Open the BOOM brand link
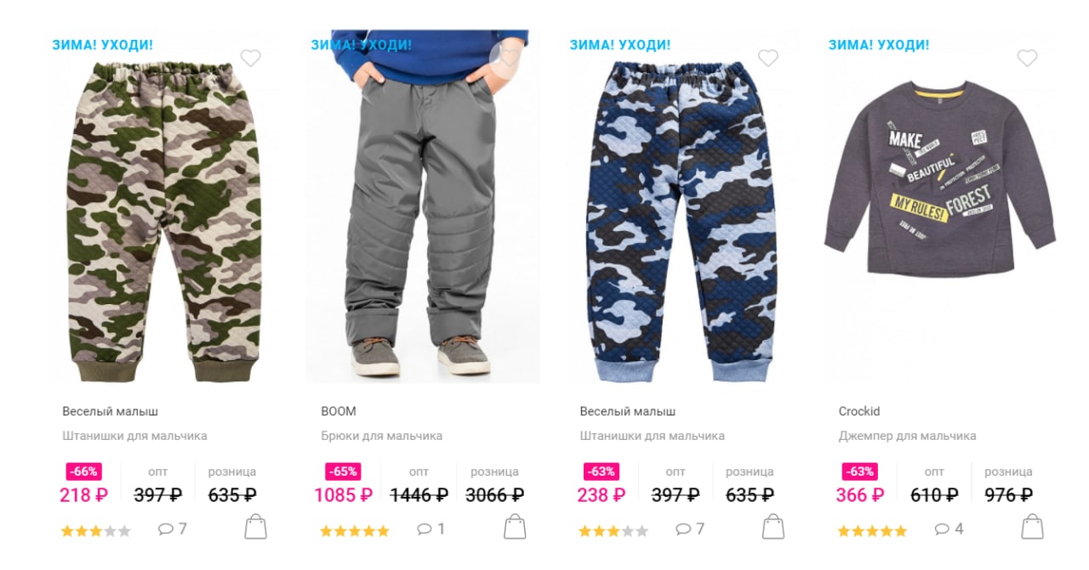Image resolution: width=1089 pixels, height=570 pixels. 339,411
